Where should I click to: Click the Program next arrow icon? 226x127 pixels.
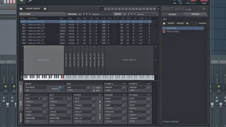[x=87, y=14]
